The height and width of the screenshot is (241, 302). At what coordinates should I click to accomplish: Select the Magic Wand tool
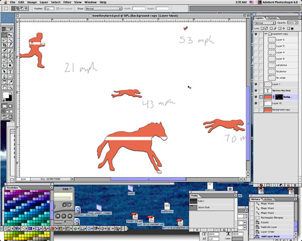[10, 40]
